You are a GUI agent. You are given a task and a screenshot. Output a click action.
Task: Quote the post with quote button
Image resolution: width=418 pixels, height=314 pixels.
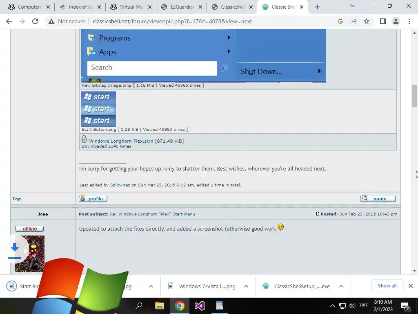[x=378, y=198]
